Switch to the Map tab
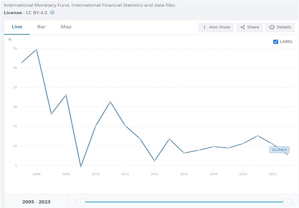 (x=66, y=27)
